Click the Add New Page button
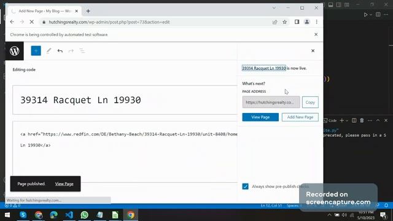Image resolution: width=393 pixels, height=221 pixels. coord(300,117)
